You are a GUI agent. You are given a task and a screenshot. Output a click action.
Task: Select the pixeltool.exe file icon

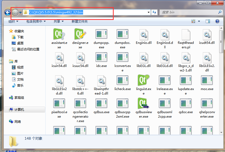coord(59,103)
